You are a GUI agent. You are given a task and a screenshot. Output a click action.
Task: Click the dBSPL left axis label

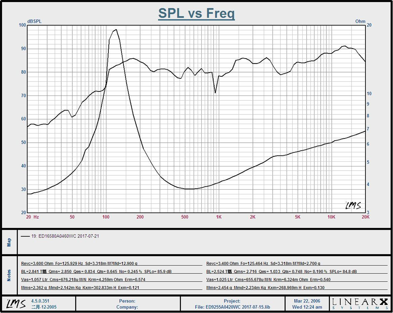coord(34,21)
